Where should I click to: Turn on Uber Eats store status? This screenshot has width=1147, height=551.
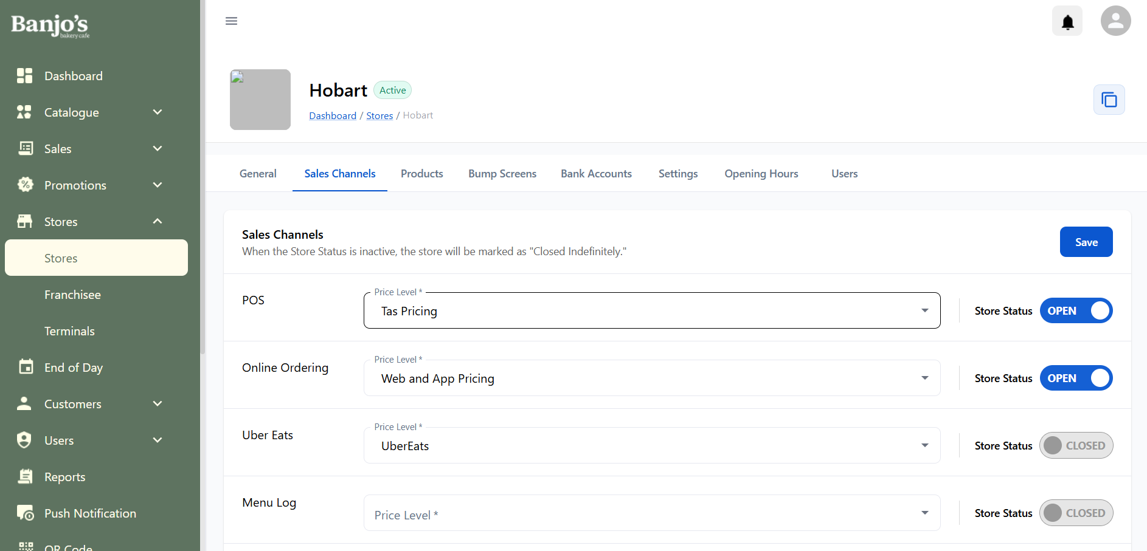tap(1076, 445)
